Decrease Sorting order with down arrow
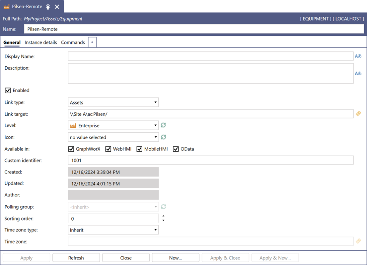367x265 pixels. pos(163,221)
